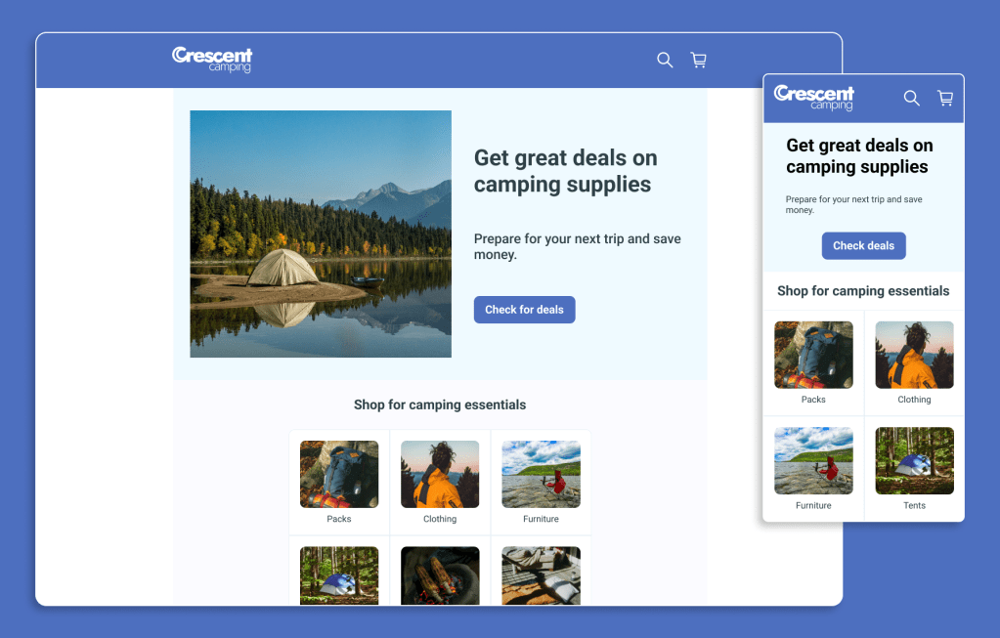Click the Crescent Camping logo in mobile header
1000x638 pixels.
(x=814, y=98)
